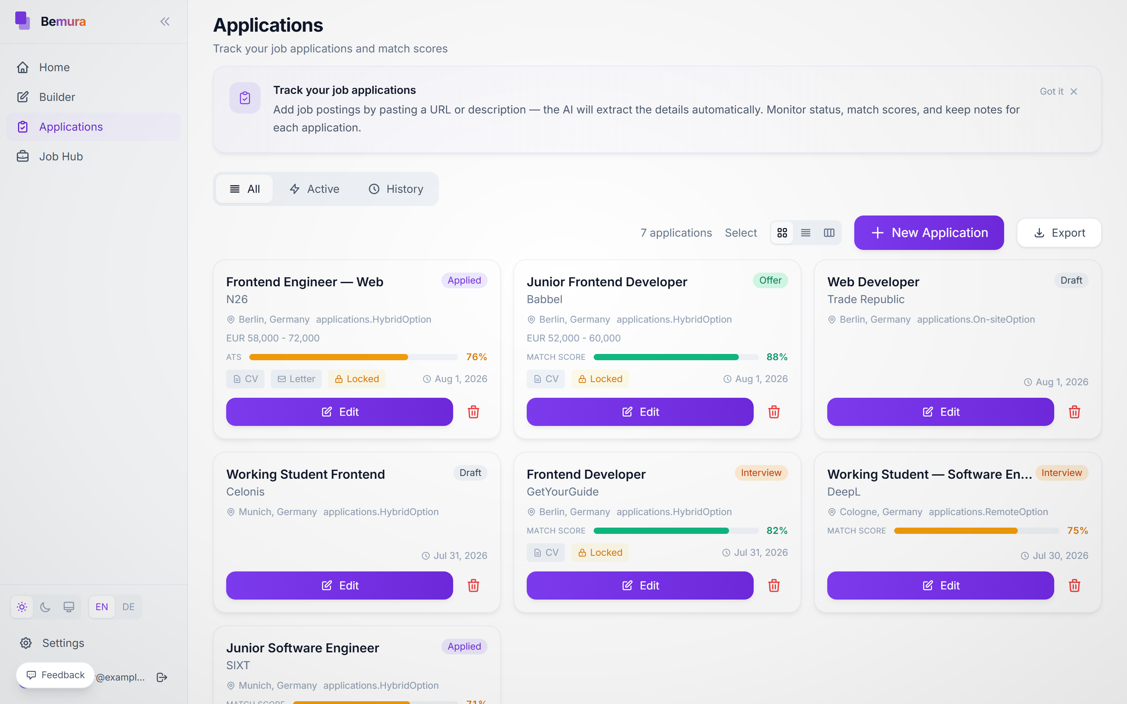Open the Builder page
The image size is (1127, 704).
(x=94, y=97)
